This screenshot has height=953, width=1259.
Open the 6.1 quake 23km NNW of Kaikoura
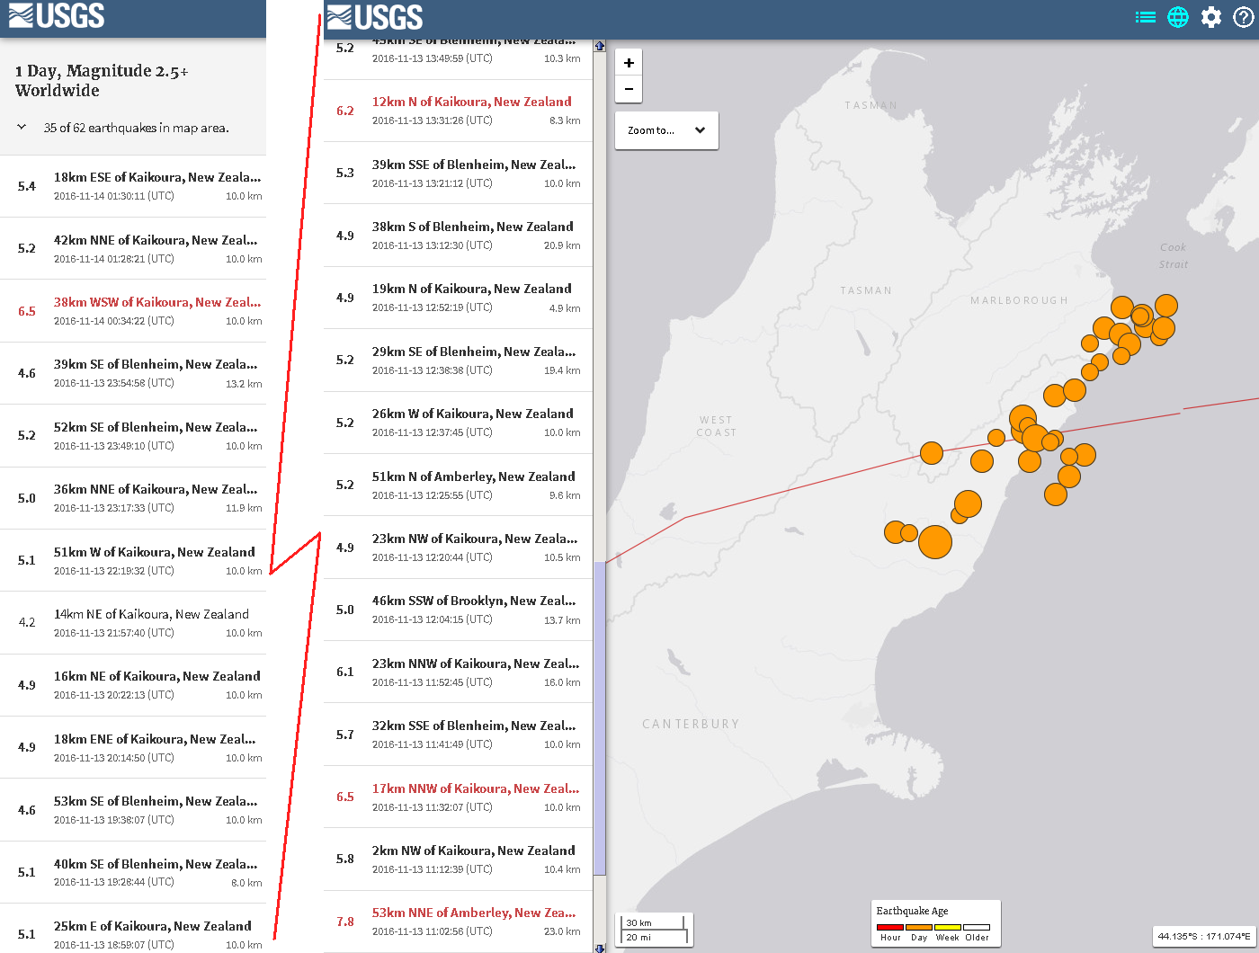pos(458,672)
